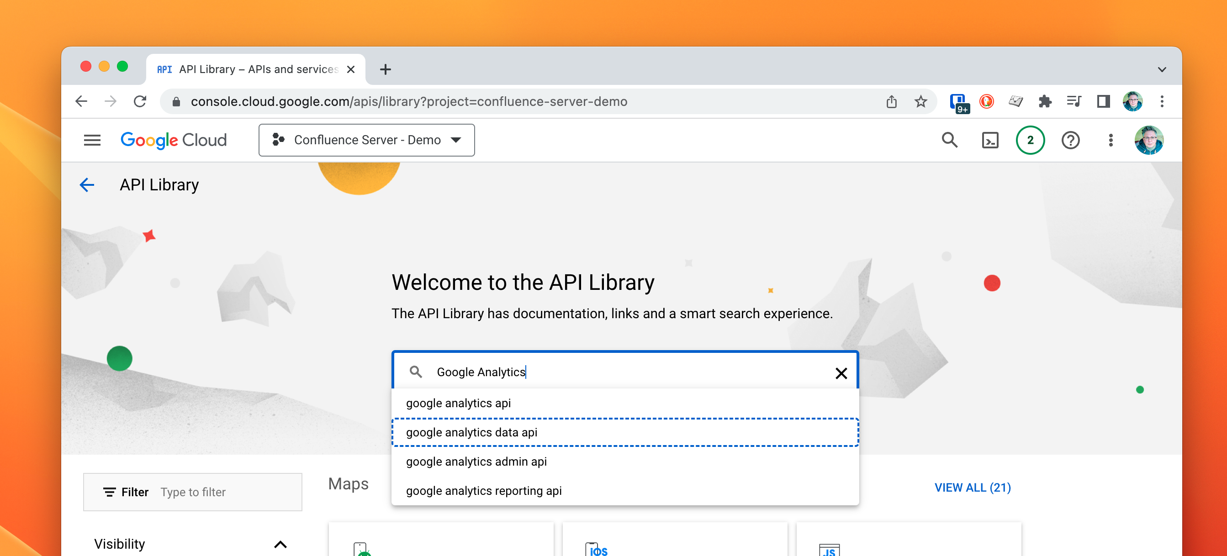Open the notifications badge showing 2
This screenshot has width=1227, height=556.
coord(1030,140)
